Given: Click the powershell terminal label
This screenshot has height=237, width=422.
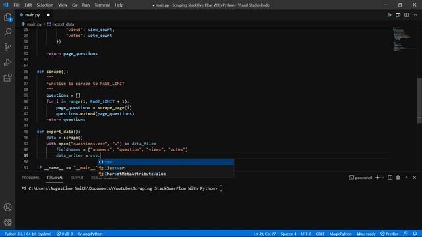Looking at the screenshot, I should pos(361,178).
